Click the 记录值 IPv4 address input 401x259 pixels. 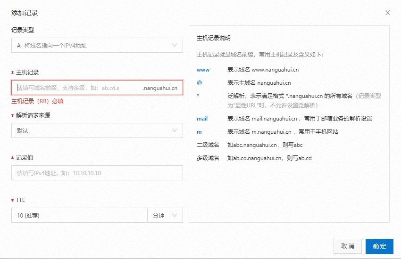(x=97, y=173)
